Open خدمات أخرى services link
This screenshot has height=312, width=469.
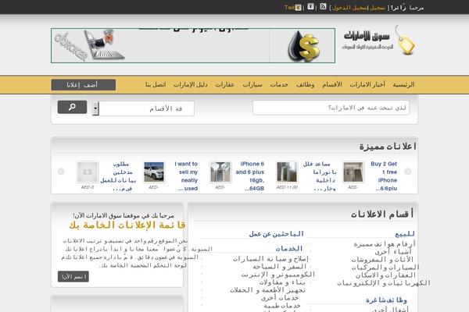coord(280,297)
